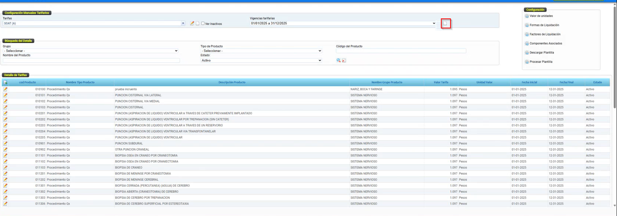Click the edit icon for row 011306

click(5, 204)
